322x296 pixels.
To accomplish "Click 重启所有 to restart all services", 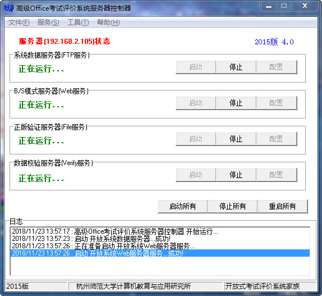I will [282, 206].
